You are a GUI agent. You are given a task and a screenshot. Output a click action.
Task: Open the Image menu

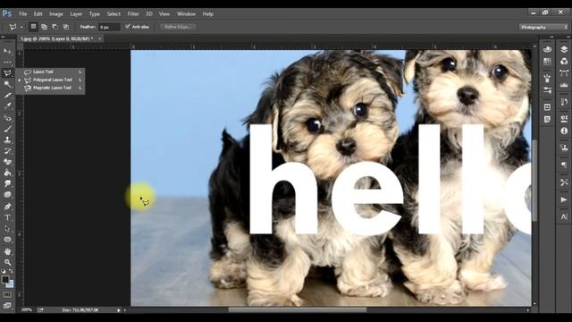click(x=56, y=14)
